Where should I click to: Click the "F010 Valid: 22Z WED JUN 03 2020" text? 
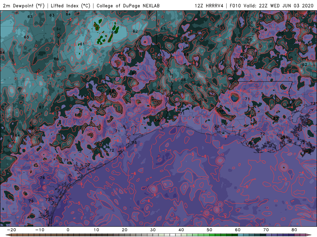tap(271, 6)
